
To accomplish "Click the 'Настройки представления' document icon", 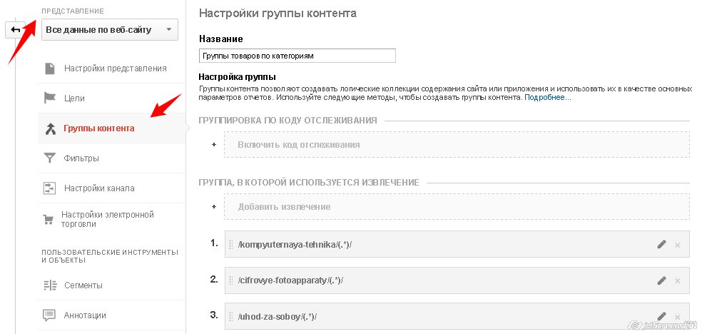I will [x=49, y=69].
